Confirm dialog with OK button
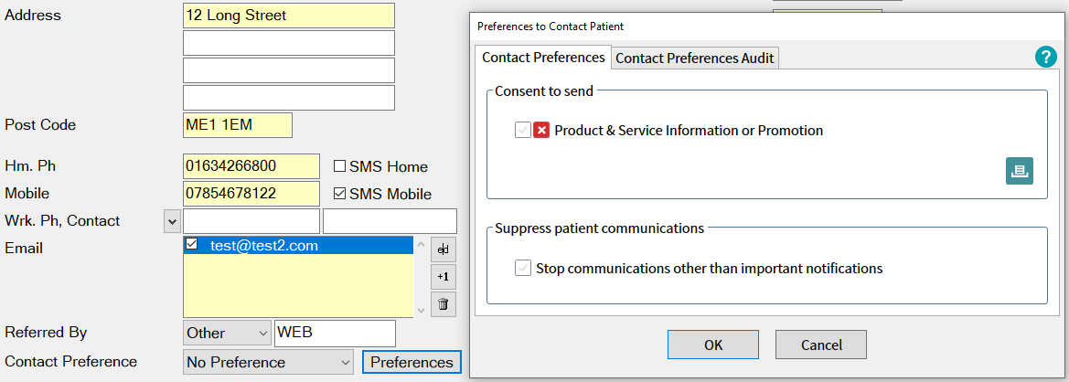 point(713,345)
